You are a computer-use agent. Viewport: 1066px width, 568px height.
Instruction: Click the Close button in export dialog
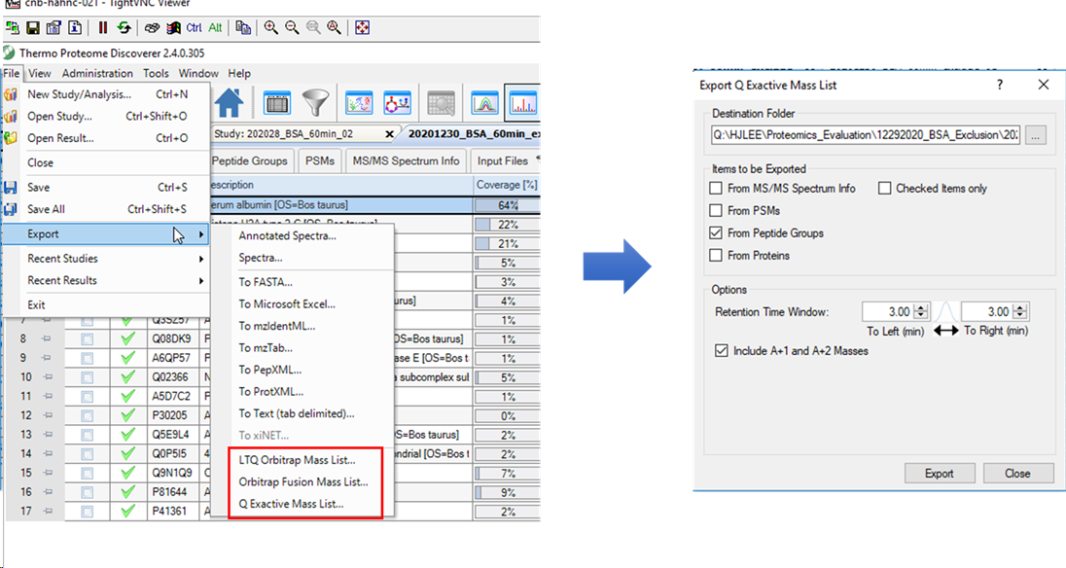(1017, 474)
